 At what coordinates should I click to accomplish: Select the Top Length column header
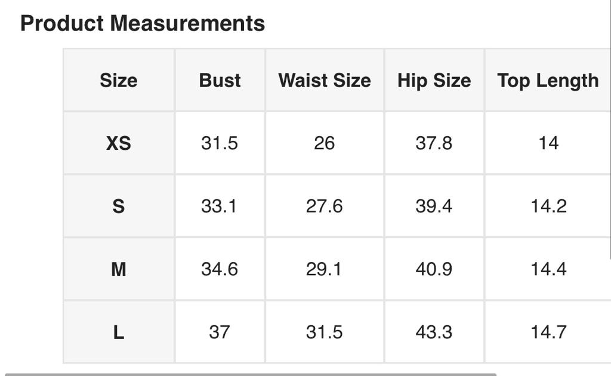pos(548,81)
